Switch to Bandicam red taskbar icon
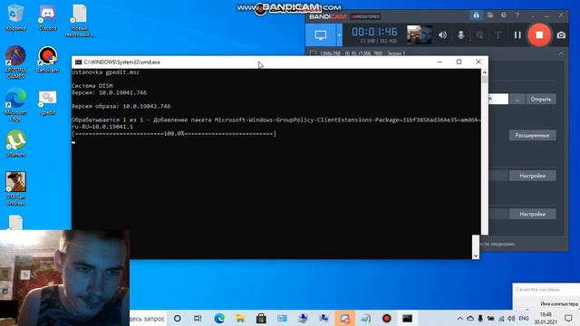This screenshot has height=326, width=580. click(387, 318)
